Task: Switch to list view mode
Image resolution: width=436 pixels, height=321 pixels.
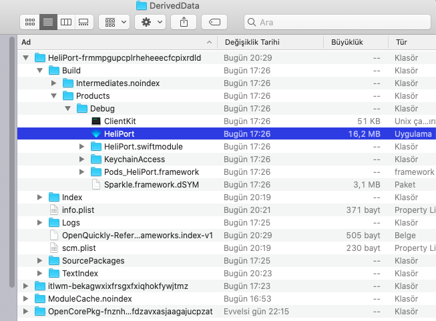Action: 48,22
